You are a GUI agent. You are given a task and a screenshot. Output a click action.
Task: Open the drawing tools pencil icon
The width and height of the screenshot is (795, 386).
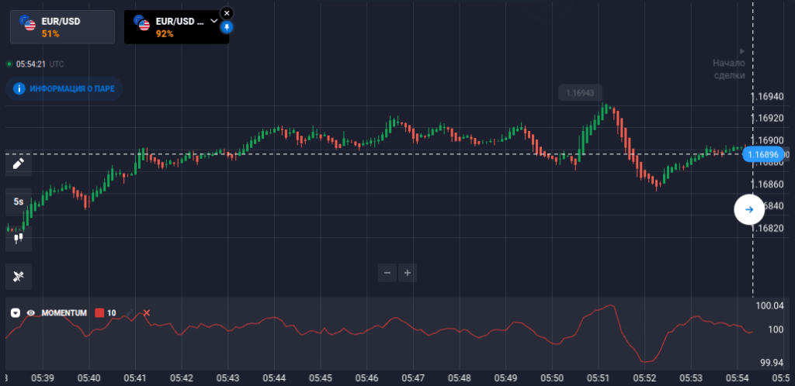tap(19, 164)
